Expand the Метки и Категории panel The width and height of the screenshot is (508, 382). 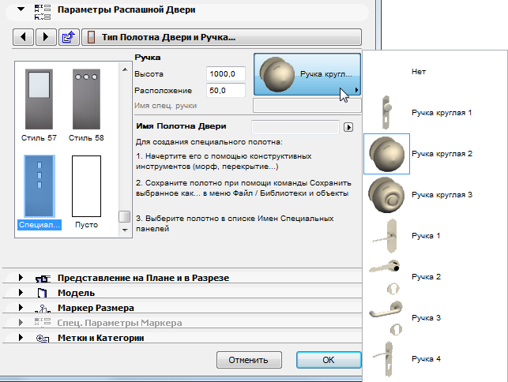click(x=21, y=337)
